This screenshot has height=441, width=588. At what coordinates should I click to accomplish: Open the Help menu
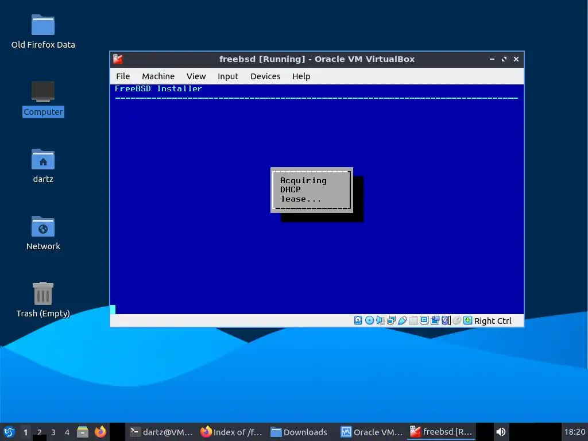(301, 76)
